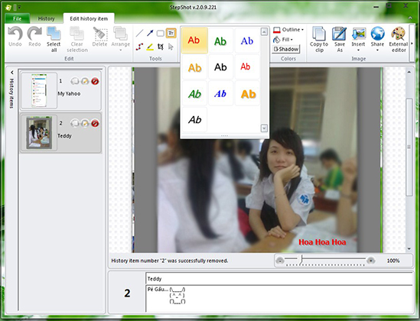
Task: Click the zoom in plus button
Action: tap(371, 261)
